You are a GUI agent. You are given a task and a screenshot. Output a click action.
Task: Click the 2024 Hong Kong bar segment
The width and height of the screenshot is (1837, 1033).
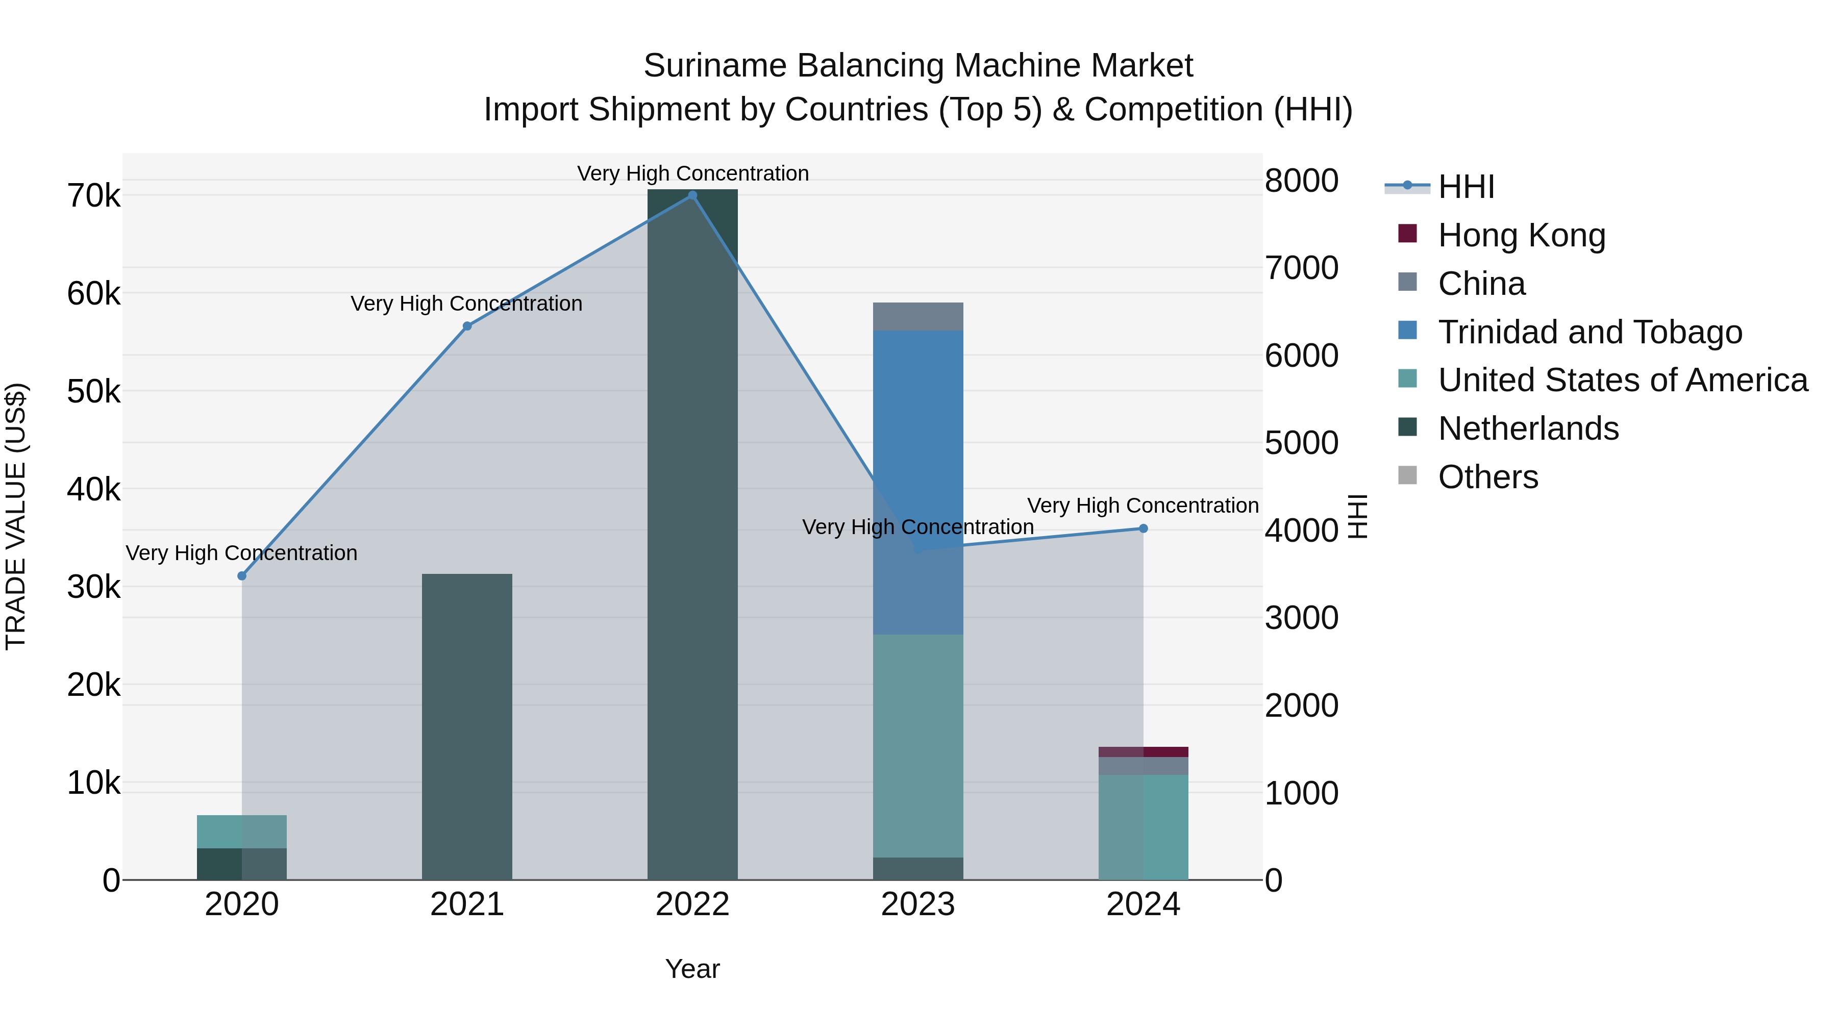(x=1143, y=752)
